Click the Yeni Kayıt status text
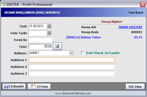147x97 pixels. [136, 13]
